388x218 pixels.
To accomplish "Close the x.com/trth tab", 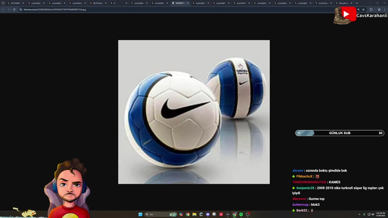I will pos(249,3).
